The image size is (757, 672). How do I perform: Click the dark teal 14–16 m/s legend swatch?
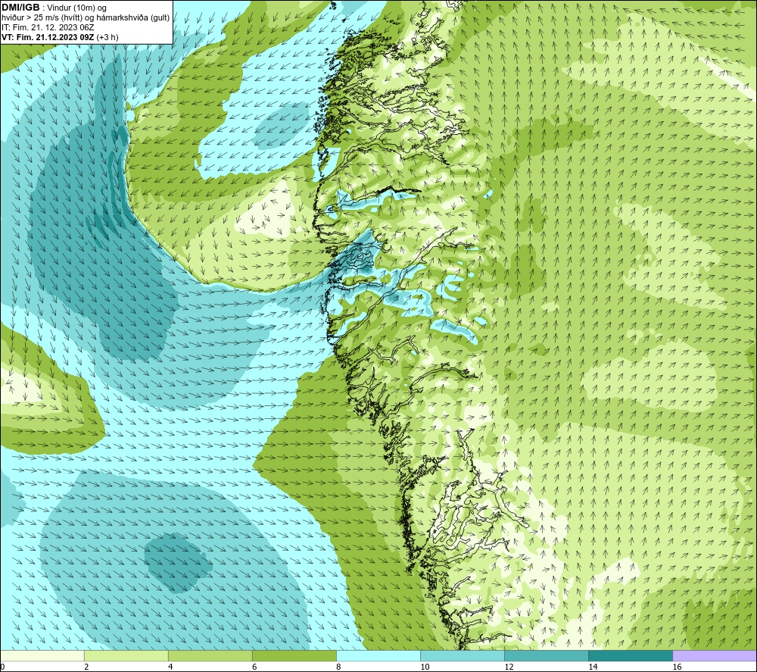[631, 656]
